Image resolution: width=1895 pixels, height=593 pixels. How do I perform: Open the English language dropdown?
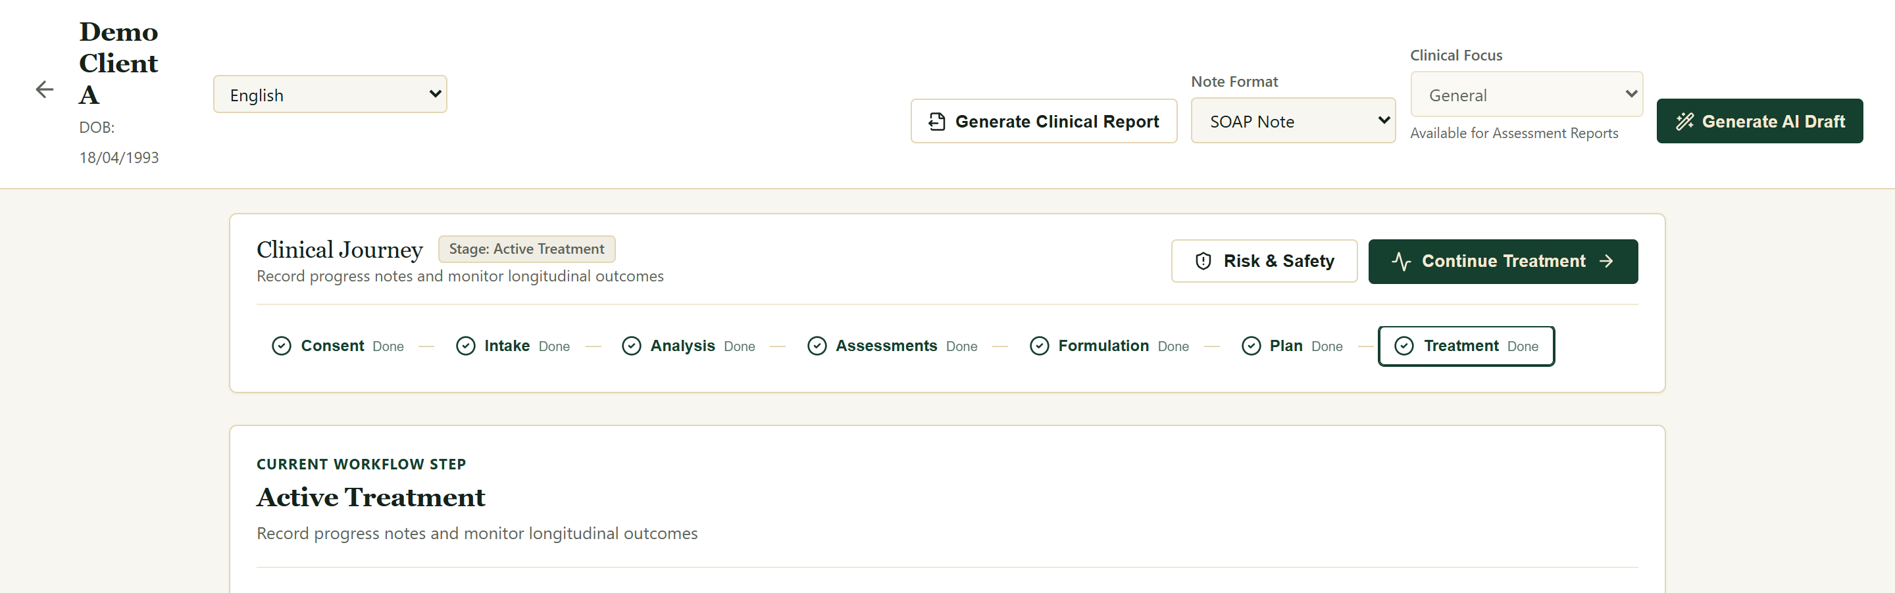[x=330, y=95]
